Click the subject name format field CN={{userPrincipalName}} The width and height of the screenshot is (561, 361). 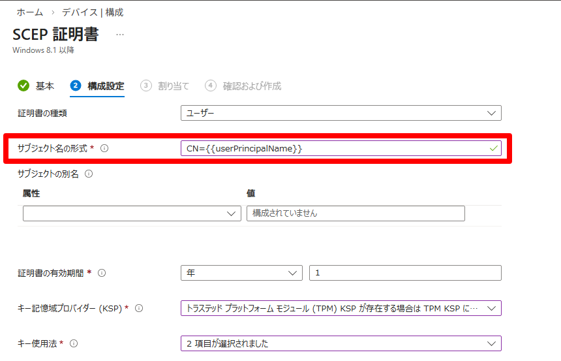tap(333, 149)
